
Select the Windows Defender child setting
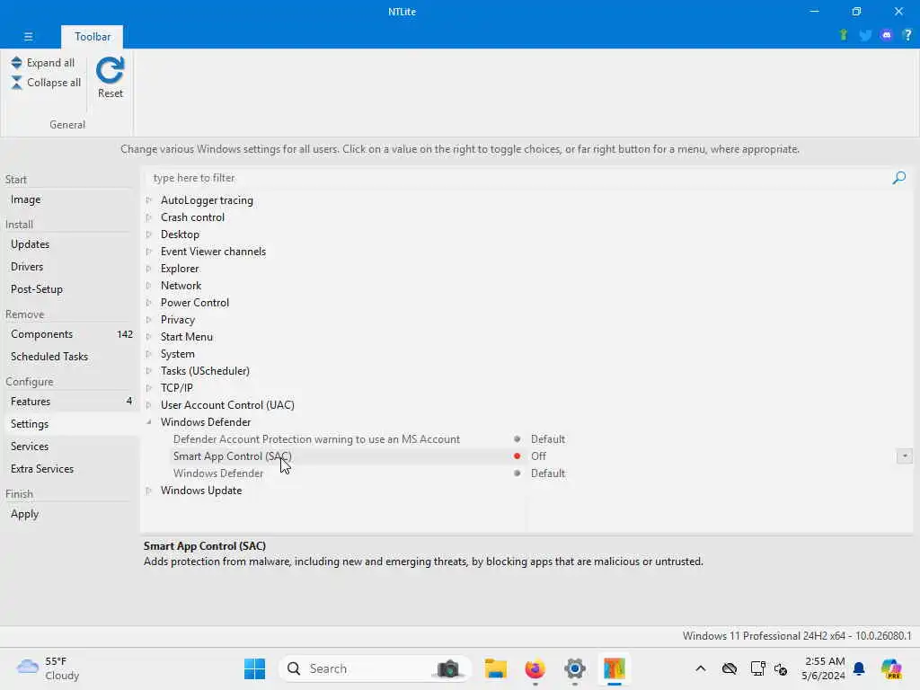218,473
